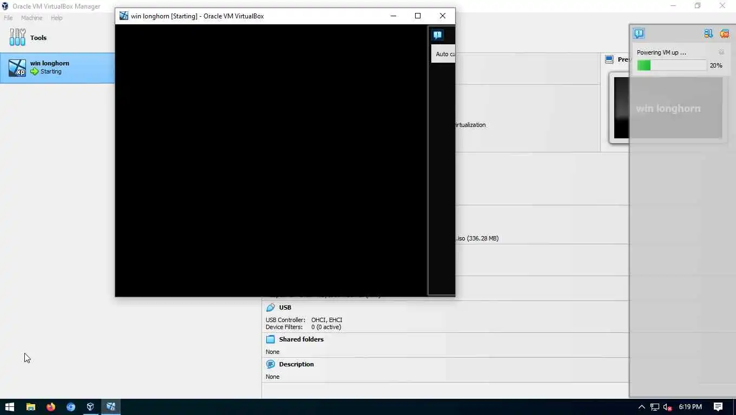Open the Machine menu
The image size is (736, 415).
pyautogui.click(x=31, y=18)
